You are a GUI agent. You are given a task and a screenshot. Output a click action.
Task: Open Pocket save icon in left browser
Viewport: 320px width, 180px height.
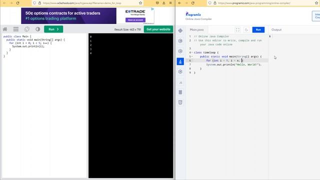tap(157, 3)
